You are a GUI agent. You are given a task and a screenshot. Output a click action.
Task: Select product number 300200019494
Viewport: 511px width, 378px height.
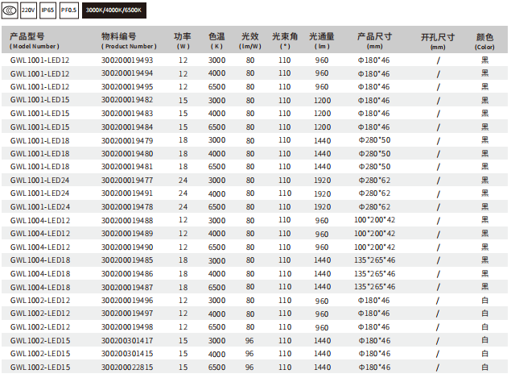[x=127, y=73]
